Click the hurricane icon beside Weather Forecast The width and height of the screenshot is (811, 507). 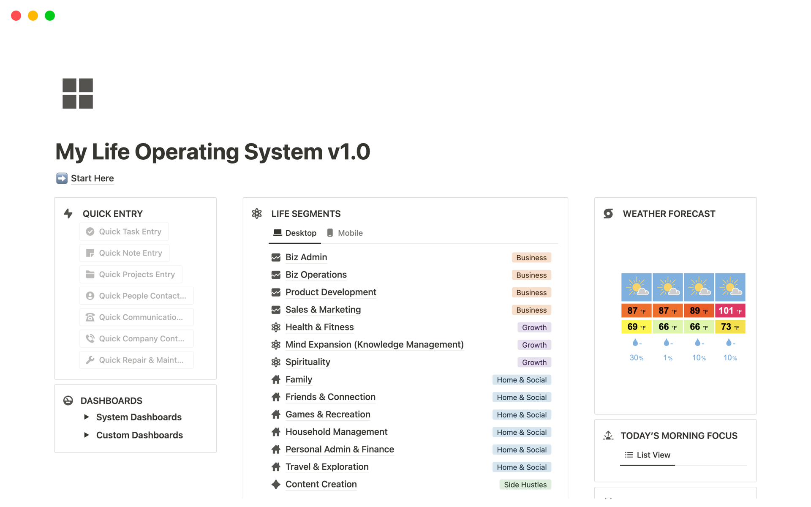tap(608, 214)
